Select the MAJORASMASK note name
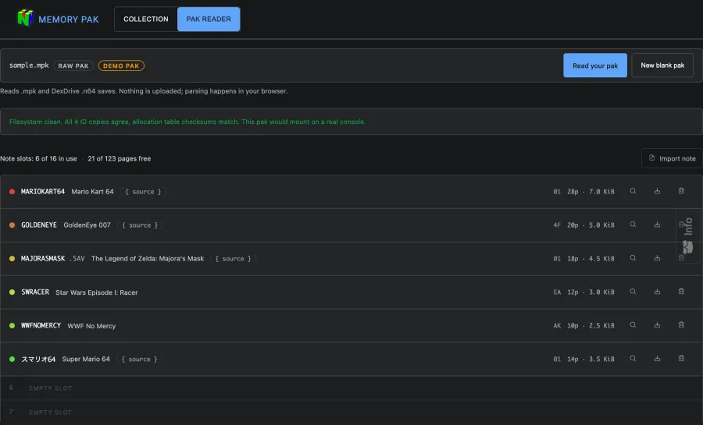 pos(43,259)
